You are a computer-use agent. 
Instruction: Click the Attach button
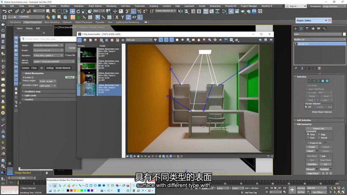coord(310,151)
